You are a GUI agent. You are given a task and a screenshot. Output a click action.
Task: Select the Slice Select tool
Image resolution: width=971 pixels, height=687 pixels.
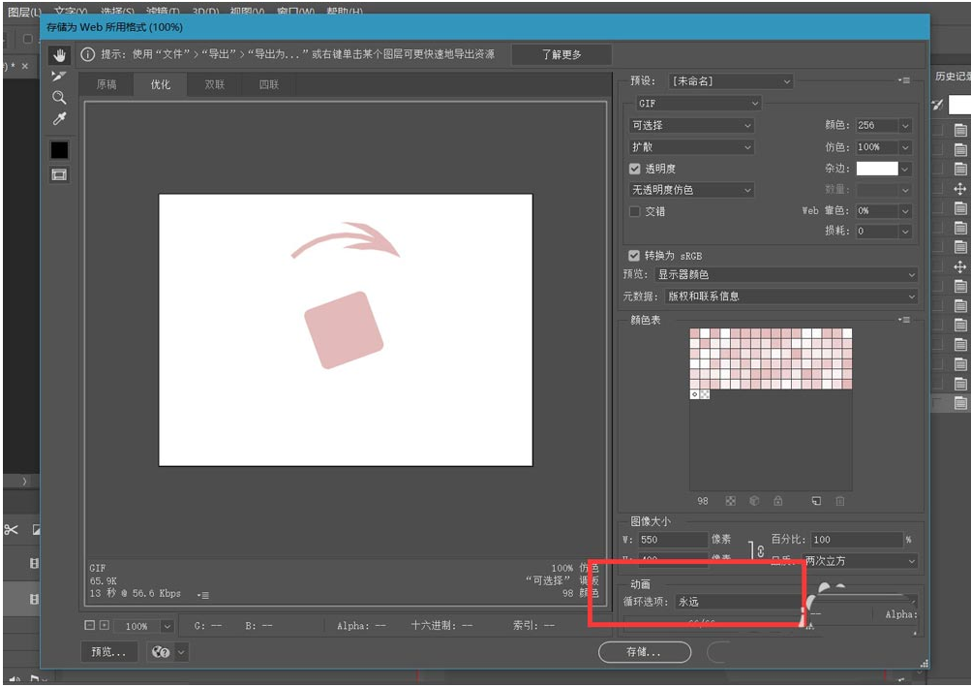coord(59,76)
